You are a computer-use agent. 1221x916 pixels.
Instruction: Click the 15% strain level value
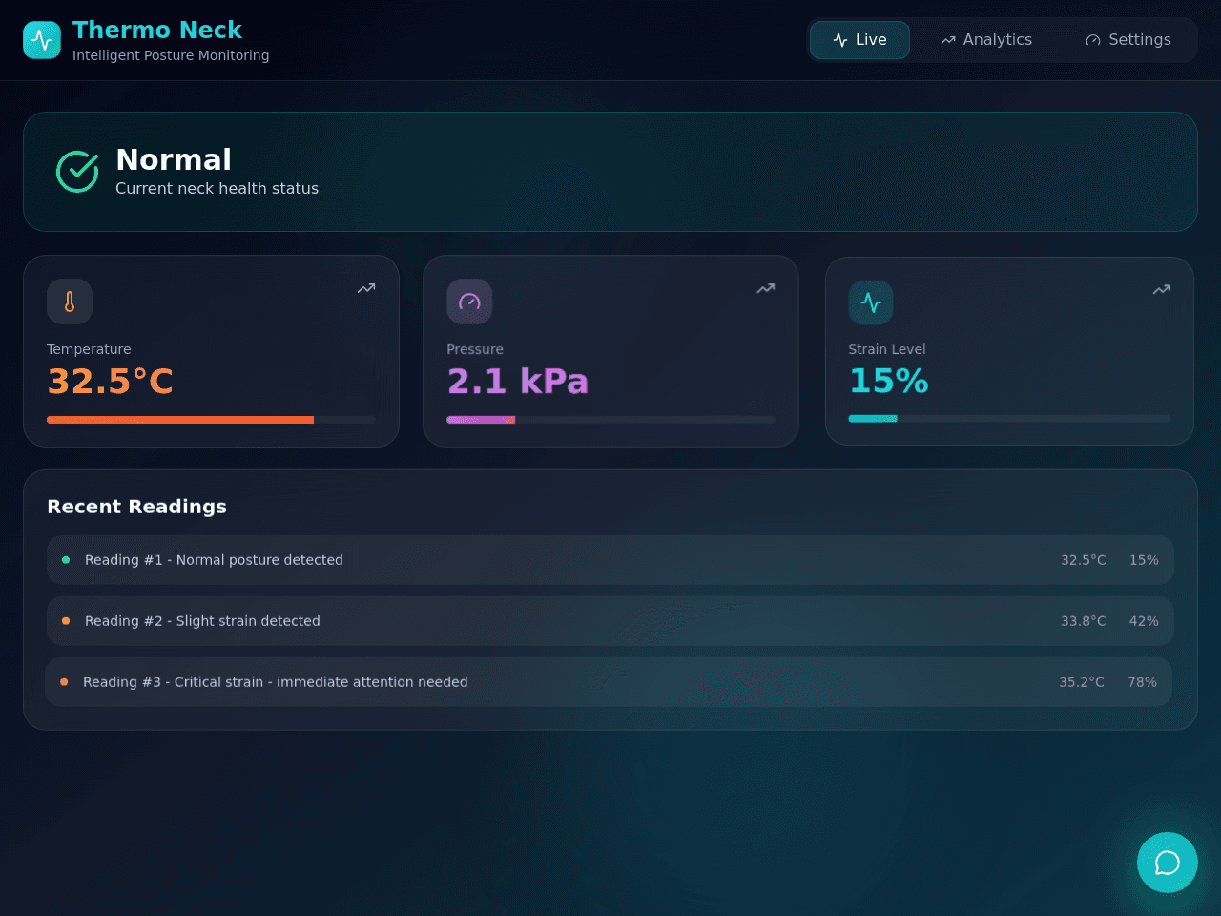click(x=888, y=382)
